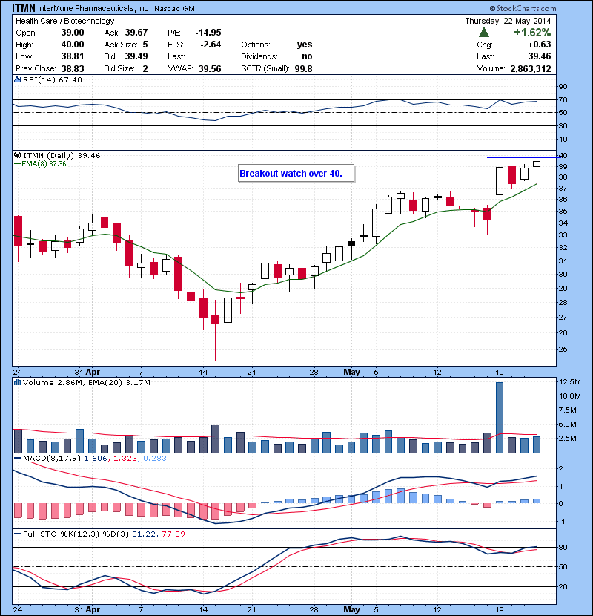Click the +1.62% percent change
593x616 pixels.
pyautogui.click(x=532, y=33)
